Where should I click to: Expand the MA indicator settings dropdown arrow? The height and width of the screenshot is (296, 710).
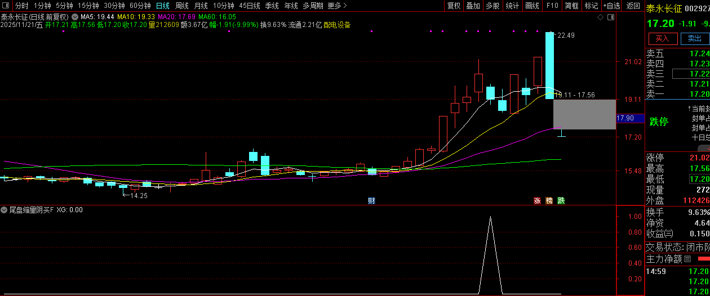coord(75,17)
